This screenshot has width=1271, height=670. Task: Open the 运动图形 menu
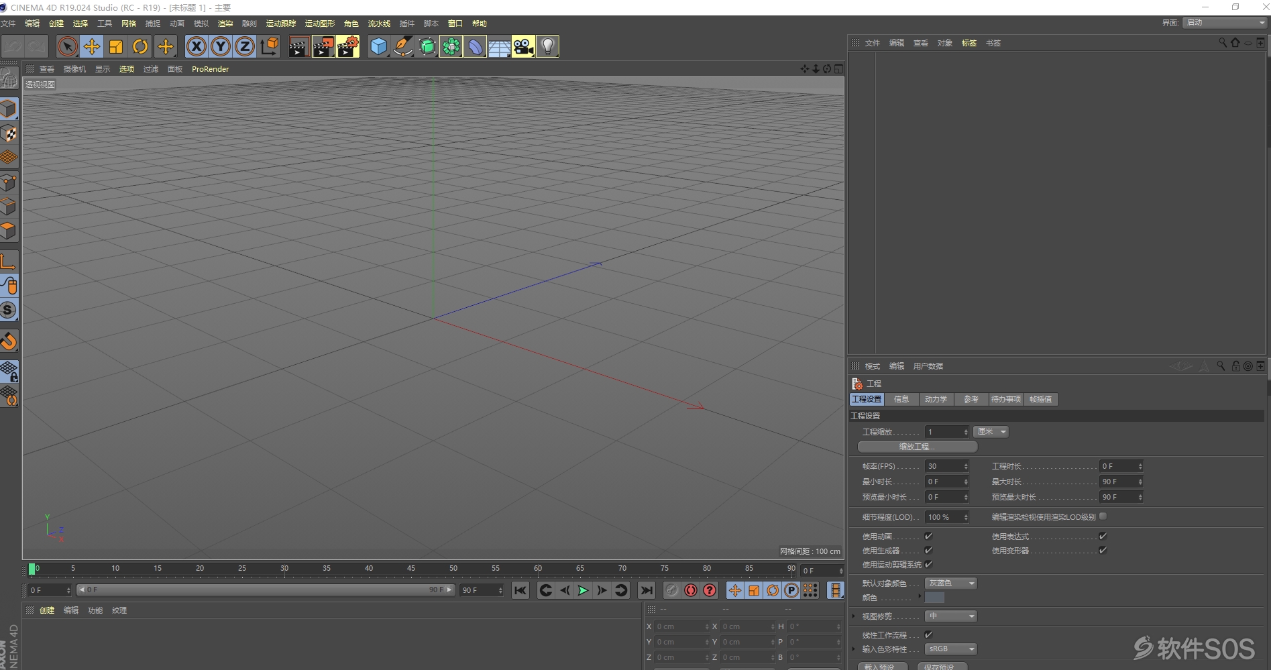point(320,23)
